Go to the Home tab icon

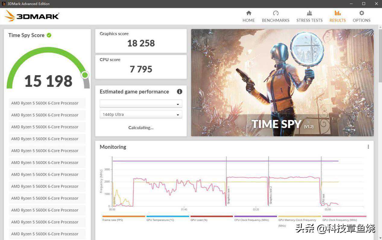pyautogui.click(x=248, y=13)
